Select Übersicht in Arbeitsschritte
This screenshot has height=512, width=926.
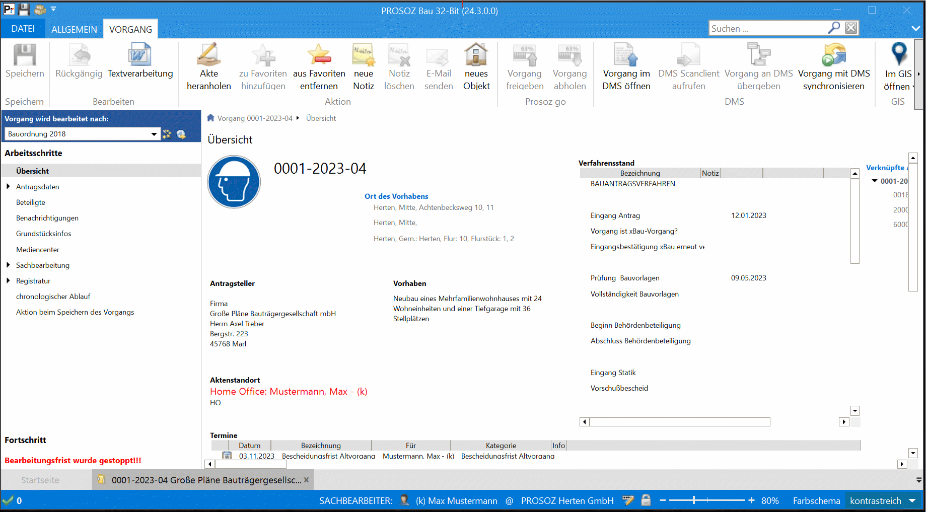point(101,171)
